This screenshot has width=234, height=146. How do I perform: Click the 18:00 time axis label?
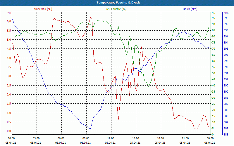pyautogui.click(x=160, y=138)
